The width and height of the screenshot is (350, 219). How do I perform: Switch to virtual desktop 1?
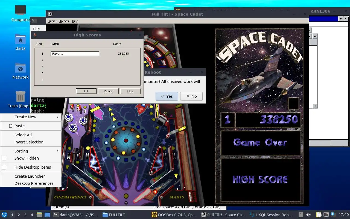click(x=12, y=215)
